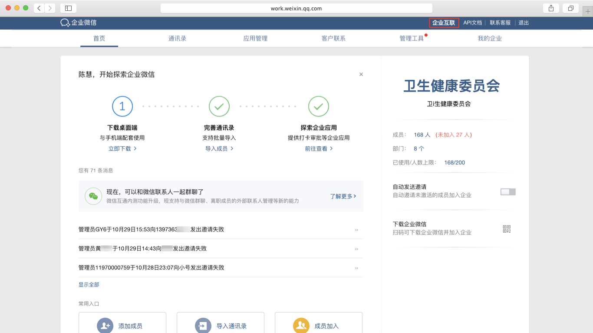Click the 导入通讯录 import icon

click(x=203, y=326)
